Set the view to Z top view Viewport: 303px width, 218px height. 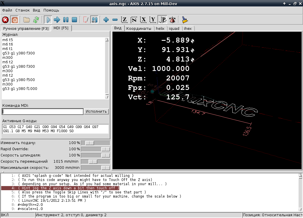coord(125,20)
